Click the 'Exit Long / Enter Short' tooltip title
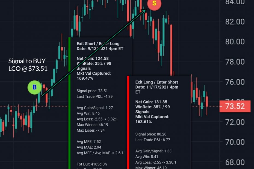The image size is (254, 169). point(156,82)
